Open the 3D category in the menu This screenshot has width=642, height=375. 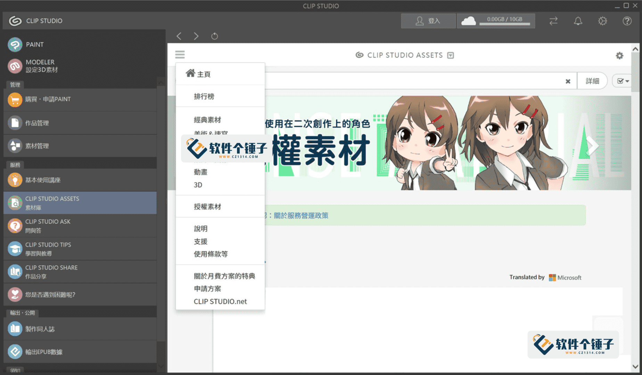click(198, 185)
